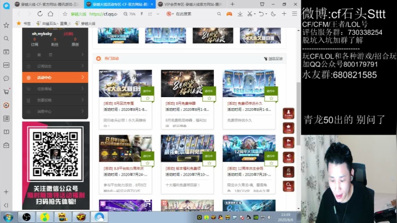Click the floating red star button
The height and width of the screenshot is (223, 397).
pyautogui.click(x=288, y=128)
